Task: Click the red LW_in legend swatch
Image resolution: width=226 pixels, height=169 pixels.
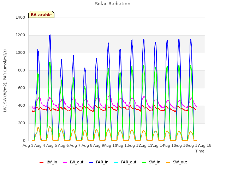Action: click(x=42, y=163)
